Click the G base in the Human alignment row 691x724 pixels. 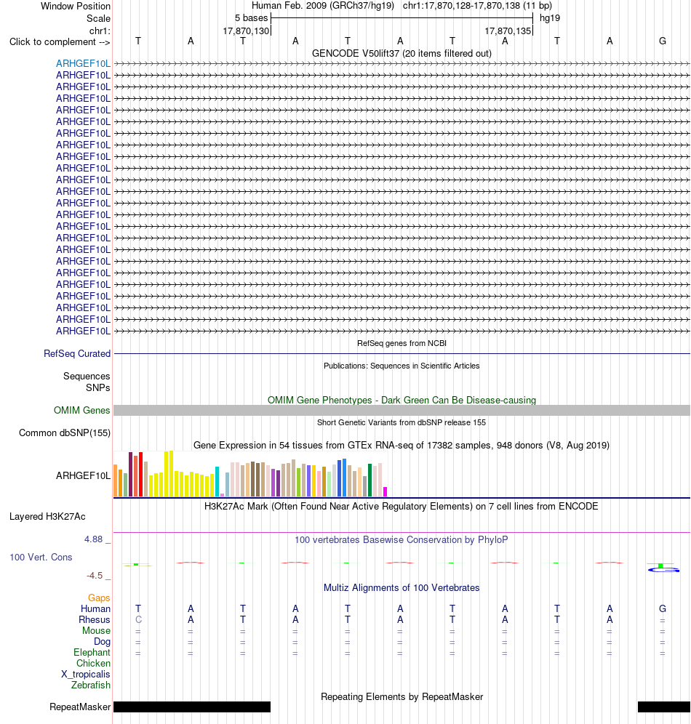point(663,609)
